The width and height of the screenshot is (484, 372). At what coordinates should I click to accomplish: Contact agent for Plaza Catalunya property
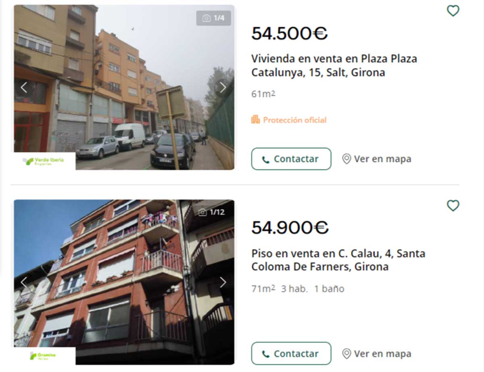pos(291,159)
